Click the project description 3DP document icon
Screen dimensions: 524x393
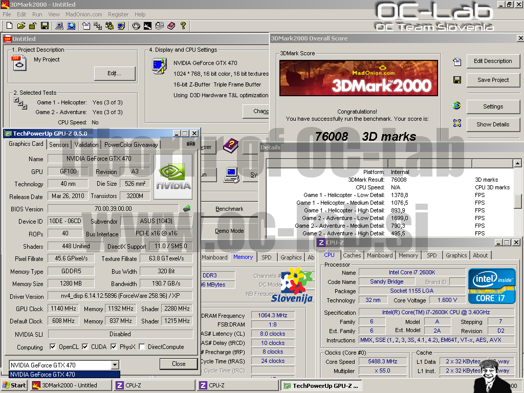coord(19,63)
